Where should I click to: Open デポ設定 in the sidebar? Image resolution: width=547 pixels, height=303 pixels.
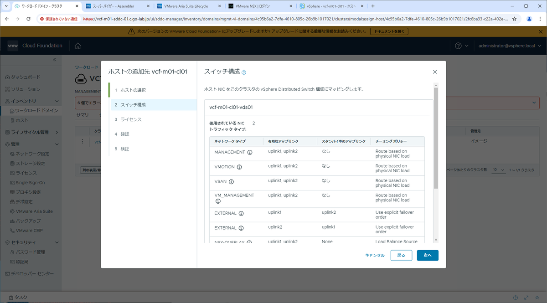tap(24, 201)
